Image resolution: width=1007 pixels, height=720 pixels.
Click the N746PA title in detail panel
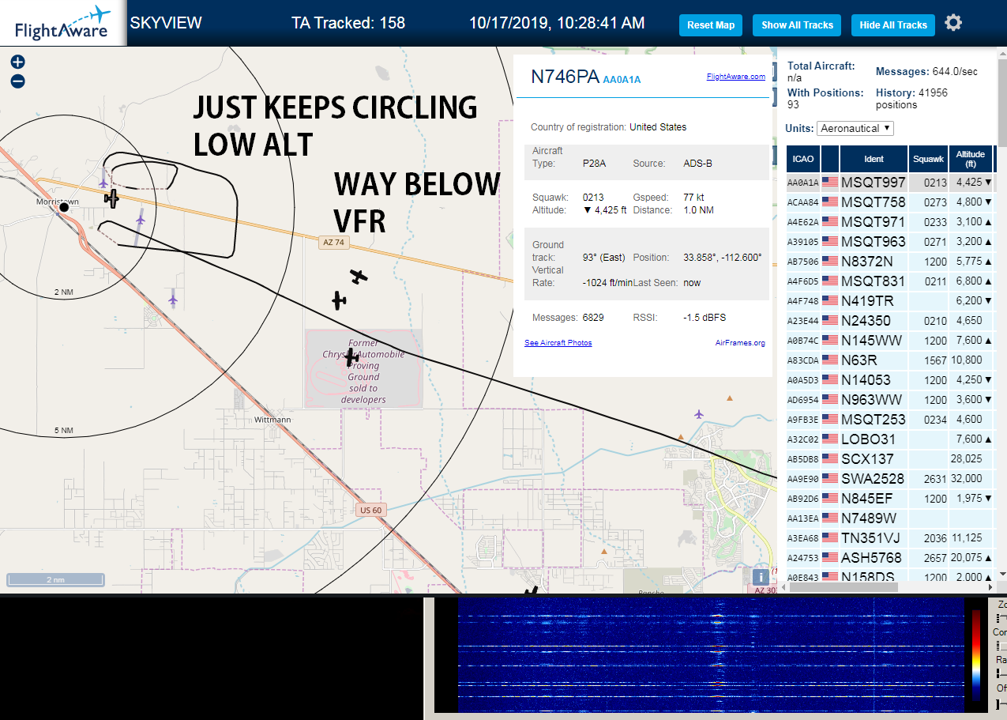pos(565,77)
